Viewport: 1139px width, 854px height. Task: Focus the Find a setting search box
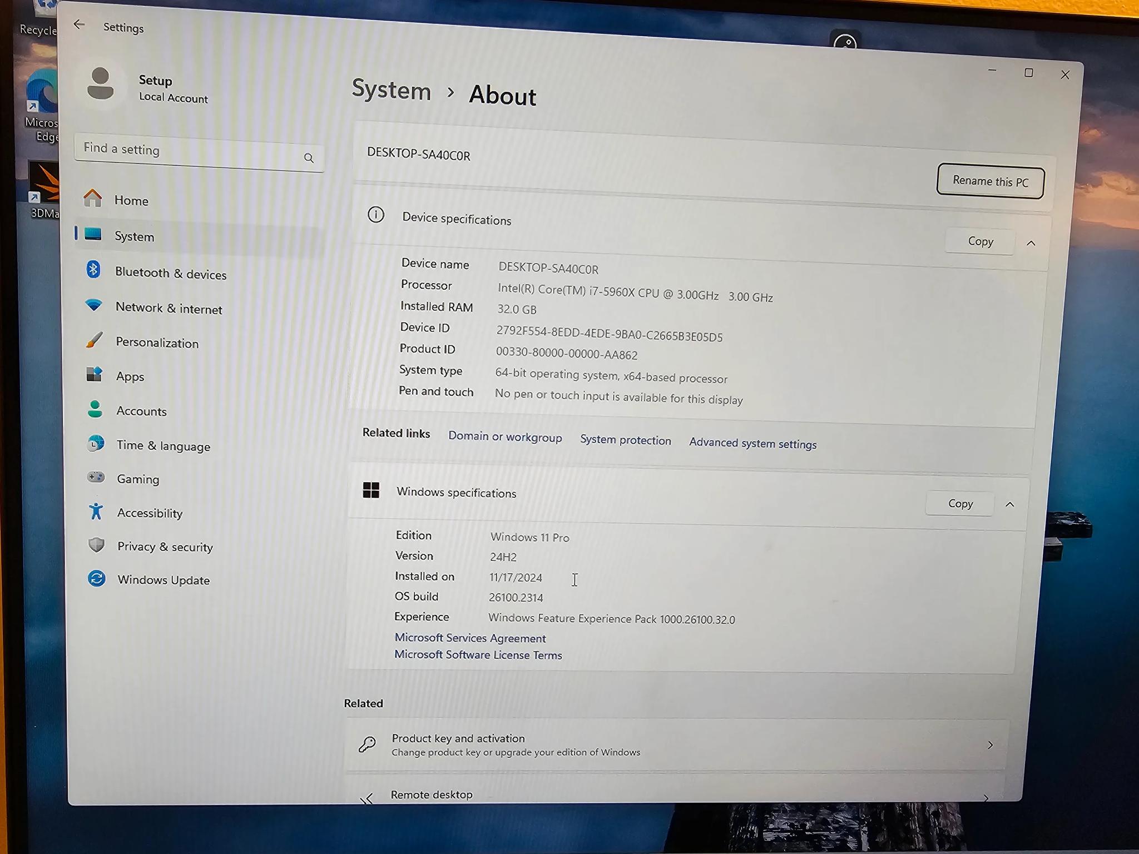[199, 152]
